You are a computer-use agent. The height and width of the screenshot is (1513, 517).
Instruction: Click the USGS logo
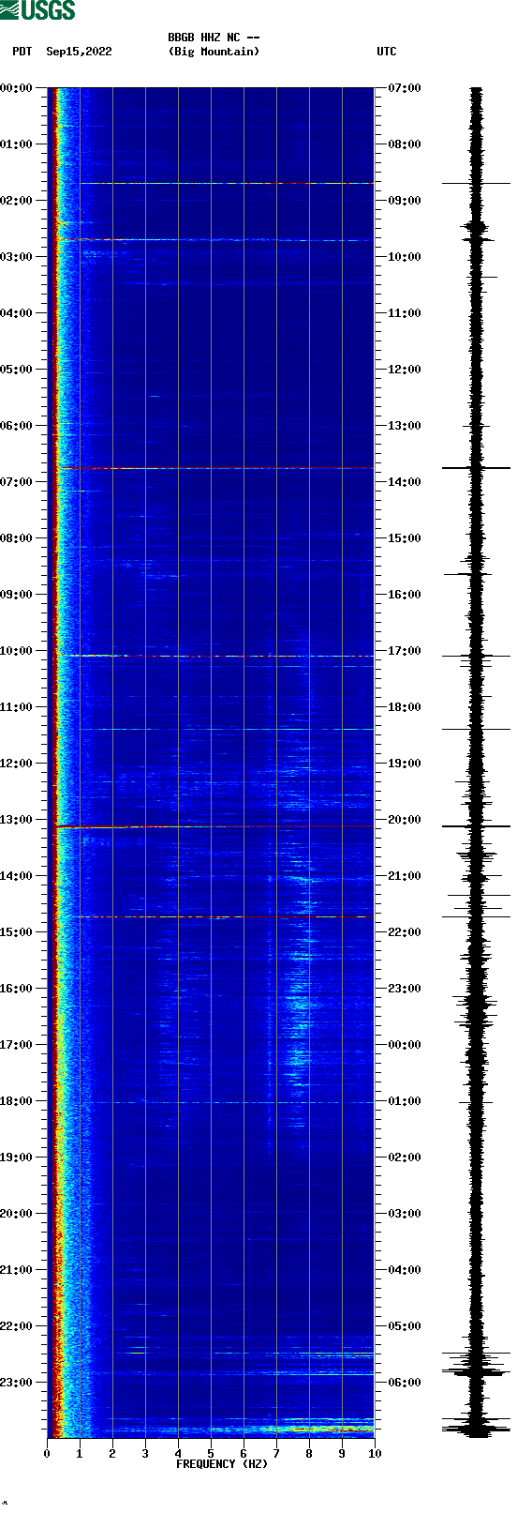pyautogui.click(x=37, y=10)
